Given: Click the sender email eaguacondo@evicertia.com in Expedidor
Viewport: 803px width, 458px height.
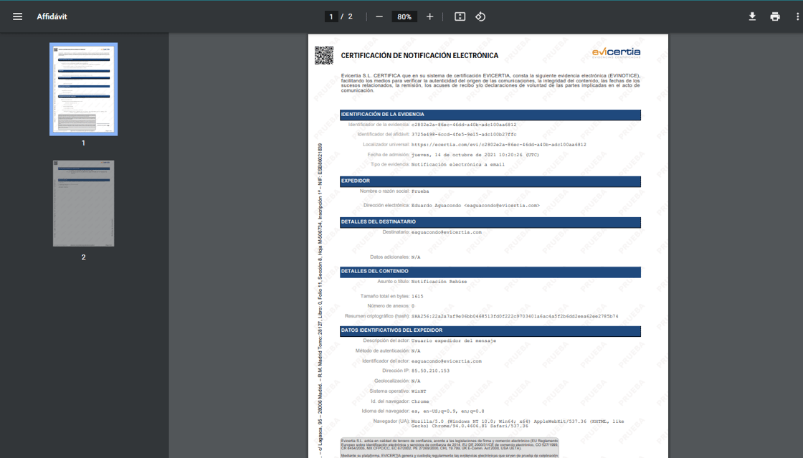Looking at the screenshot, I should click(502, 206).
